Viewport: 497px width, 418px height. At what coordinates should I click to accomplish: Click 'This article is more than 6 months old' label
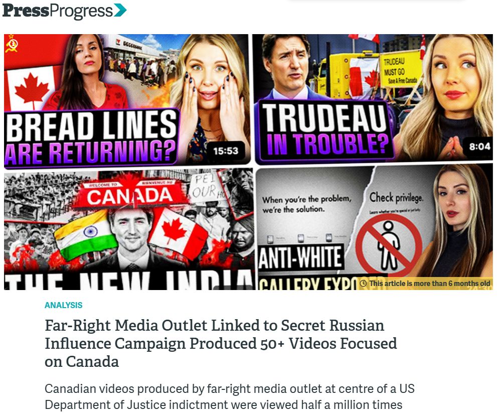(x=429, y=283)
